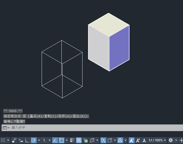Click the dynamic UCS icon
Image resolution: width=183 pixels, height=144 pixels.
click(103, 140)
